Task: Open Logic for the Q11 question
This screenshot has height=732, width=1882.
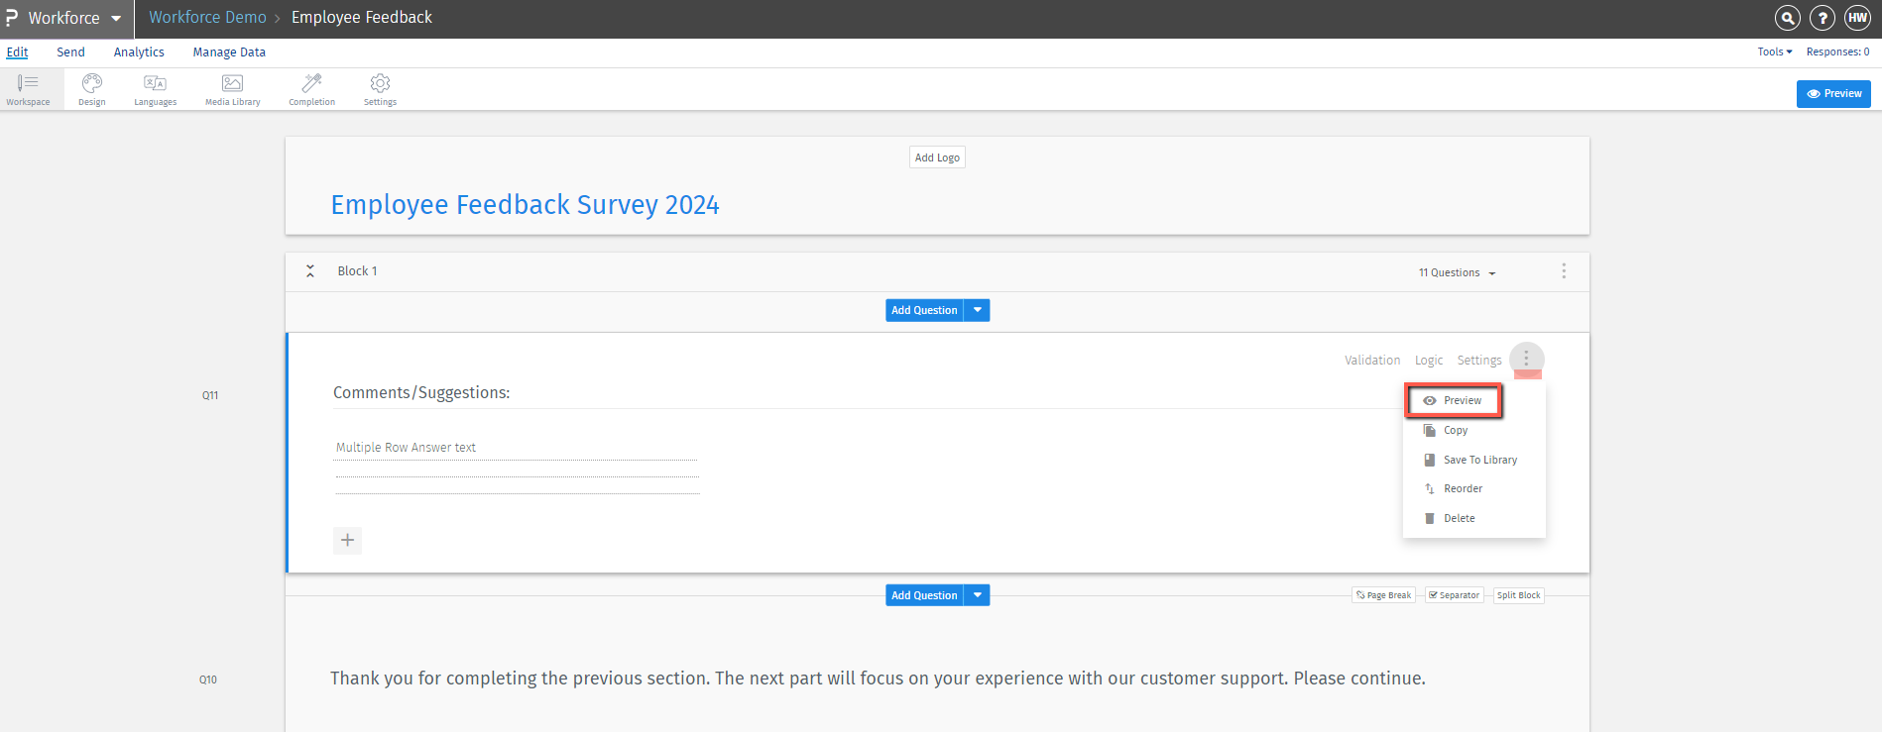Action: click(1429, 361)
